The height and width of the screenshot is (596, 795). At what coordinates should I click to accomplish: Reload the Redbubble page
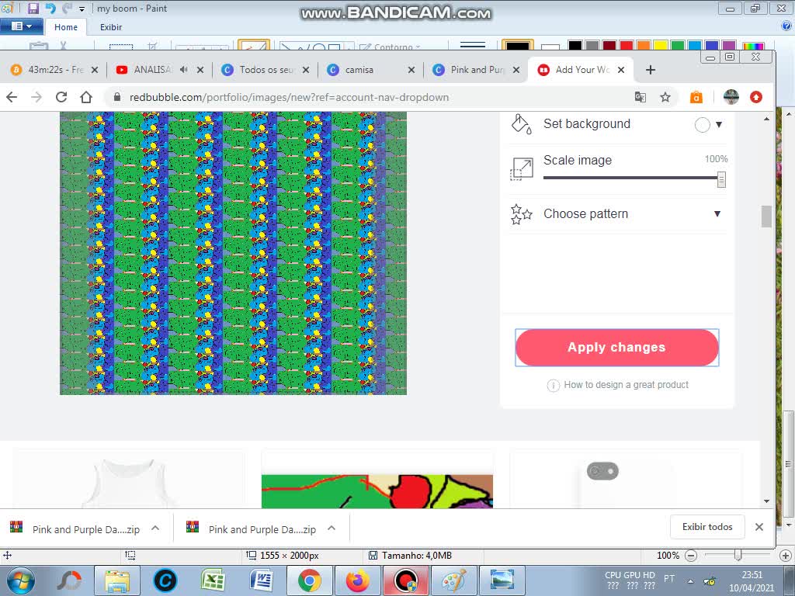tap(61, 97)
